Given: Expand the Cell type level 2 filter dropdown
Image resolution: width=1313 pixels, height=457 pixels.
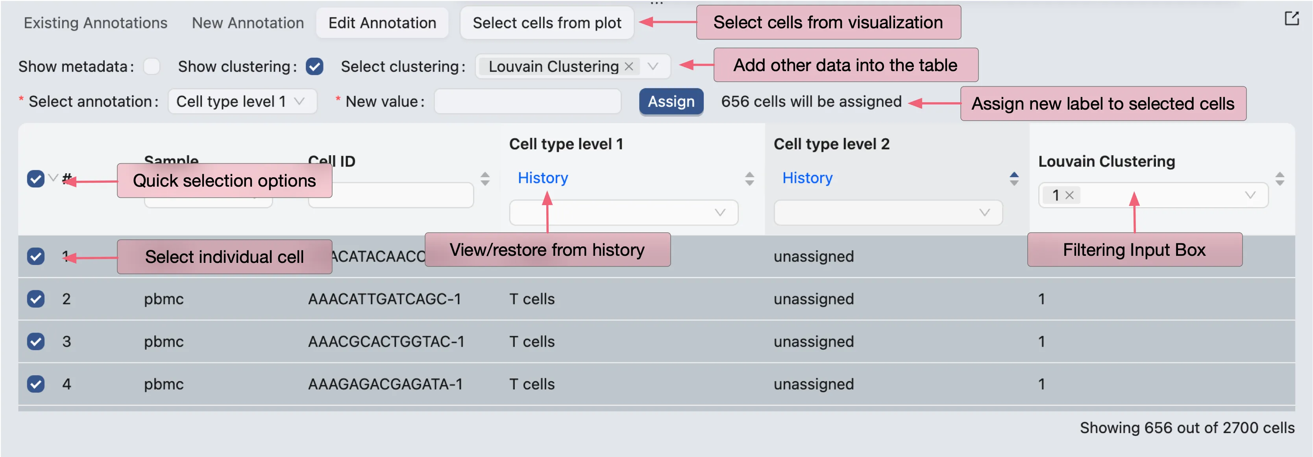Looking at the screenshot, I should point(888,213).
